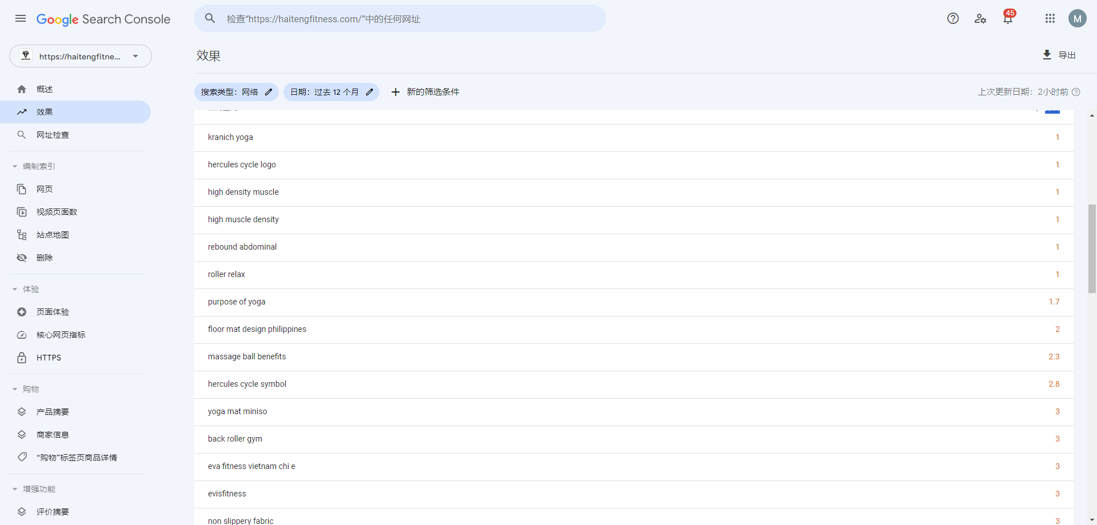Open 产品摘要 product snippets
This screenshot has height=525, width=1097.
[x=75, y=412]
